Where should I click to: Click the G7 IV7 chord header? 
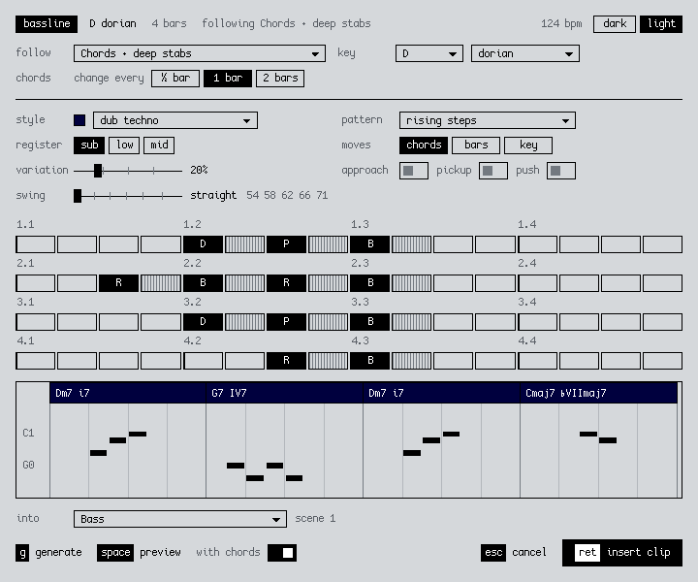[284, 393]
